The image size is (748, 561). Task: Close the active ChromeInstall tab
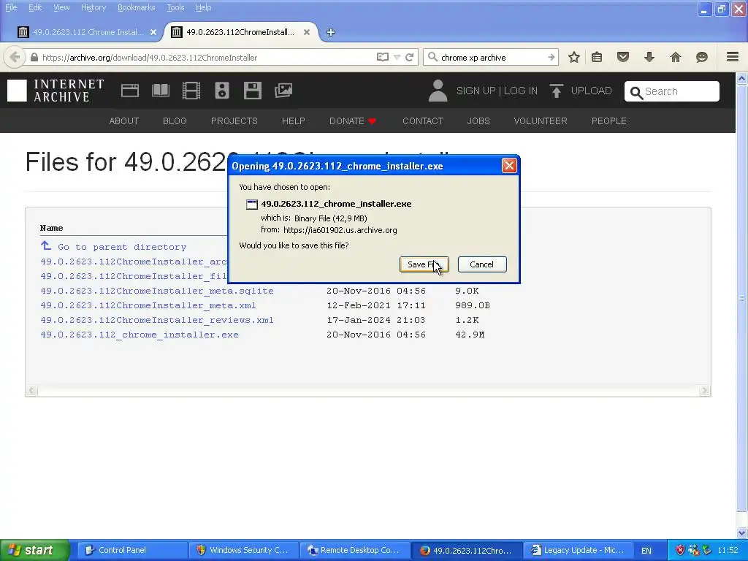[x=307, y=32]
